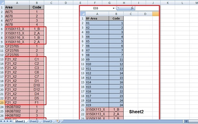Select row 23 header in main sheet
198x124 pixels.
[2, 103]
